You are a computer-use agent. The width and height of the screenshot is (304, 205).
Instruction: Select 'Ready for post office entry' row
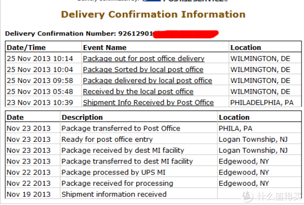154,139
